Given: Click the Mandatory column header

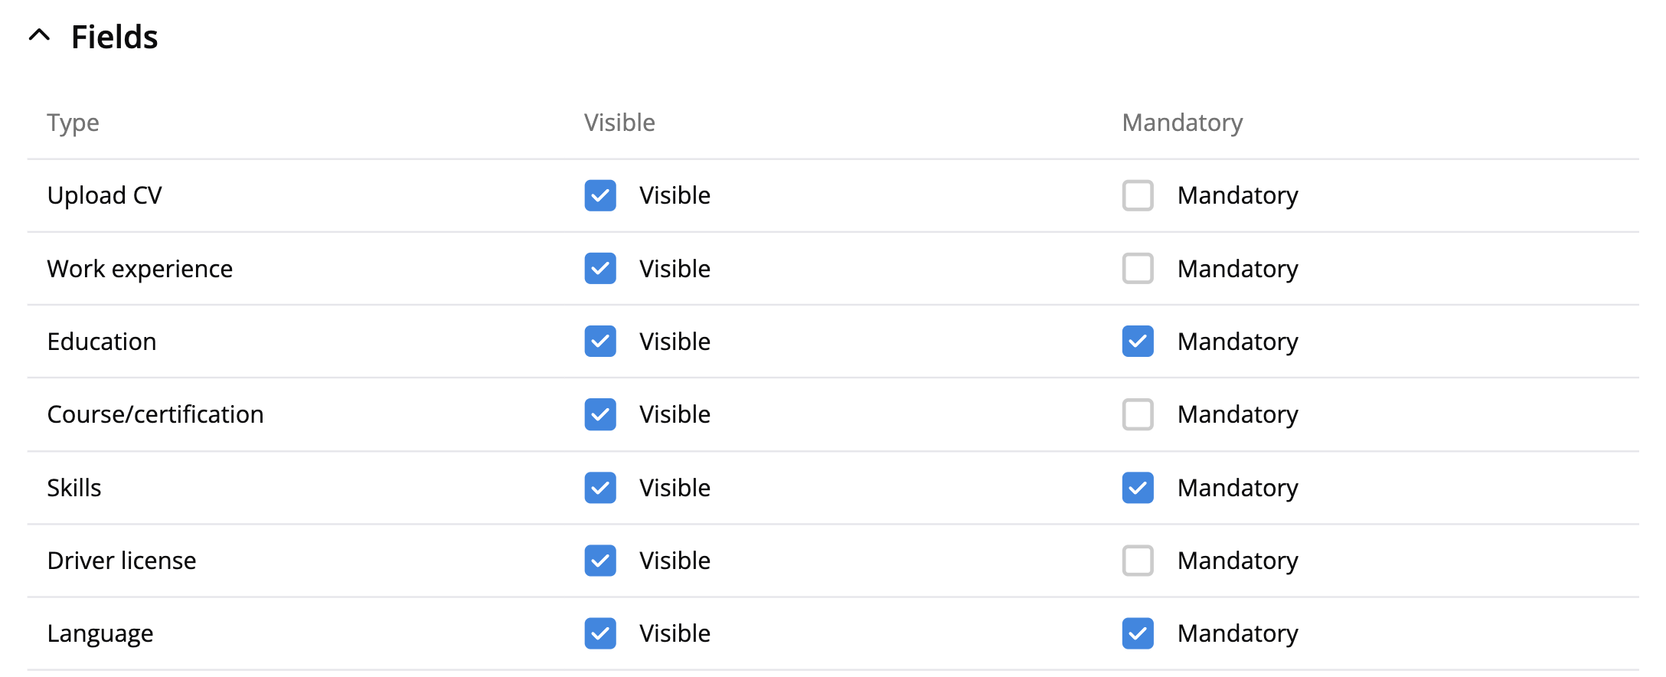Looking at the screenshot, I should [1182, 123].
